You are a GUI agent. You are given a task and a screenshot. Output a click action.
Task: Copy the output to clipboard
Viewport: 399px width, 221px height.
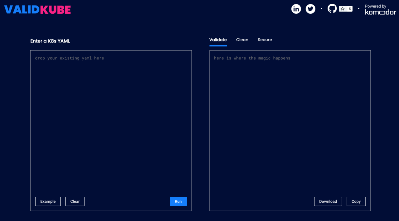356,201
